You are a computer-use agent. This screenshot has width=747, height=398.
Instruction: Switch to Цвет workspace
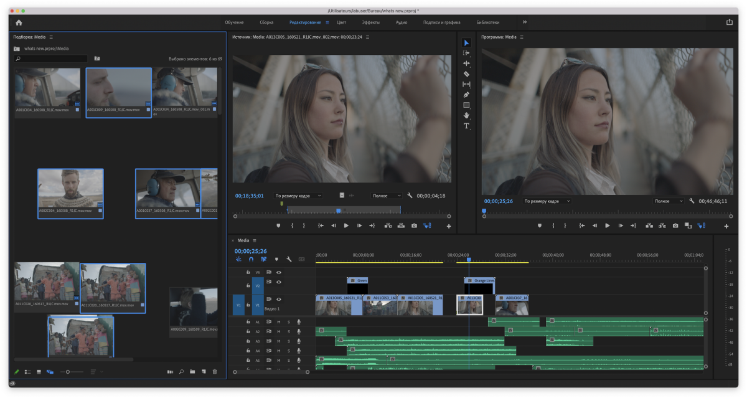click(342, 22)
